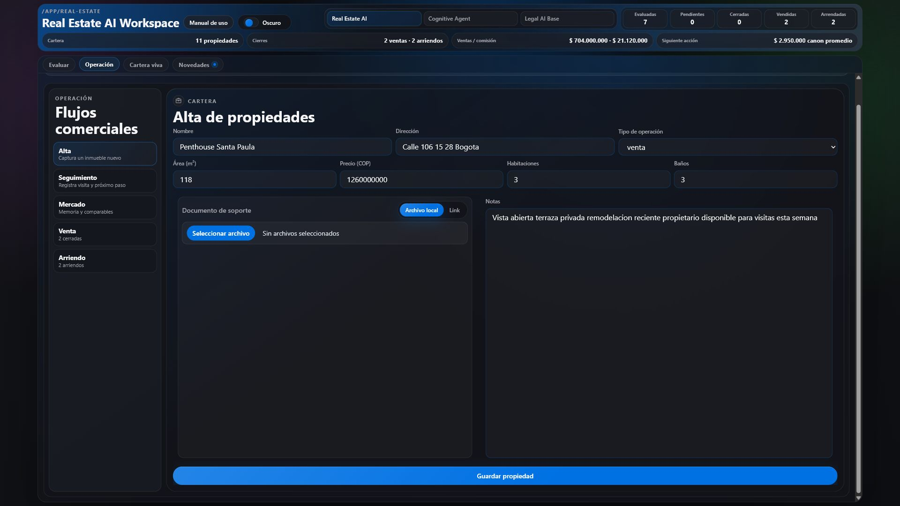Open the Arriendo flow
This screenshot has width=900, height=506.
pyautogui.click(x=105, y=261)
